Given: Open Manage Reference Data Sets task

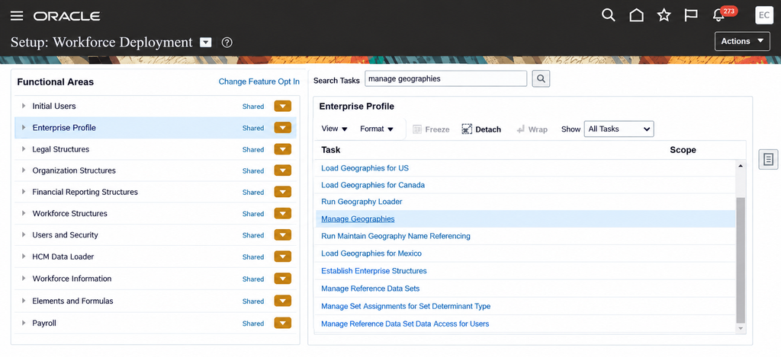Looking at the screenshot, I should tap(370, 288).
